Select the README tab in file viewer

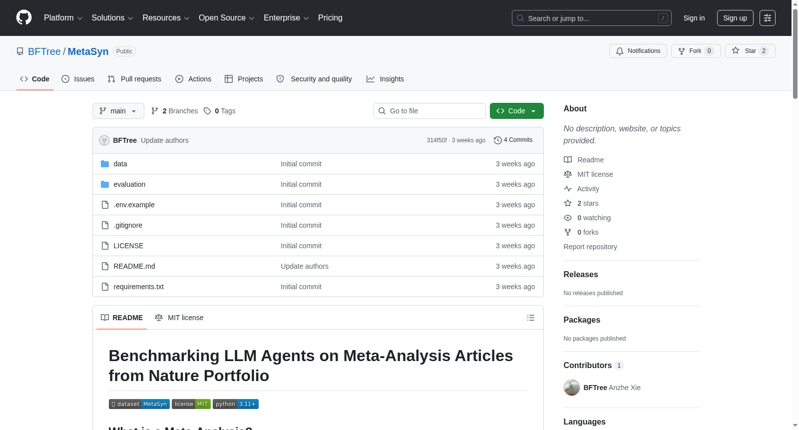coord(122,318)
